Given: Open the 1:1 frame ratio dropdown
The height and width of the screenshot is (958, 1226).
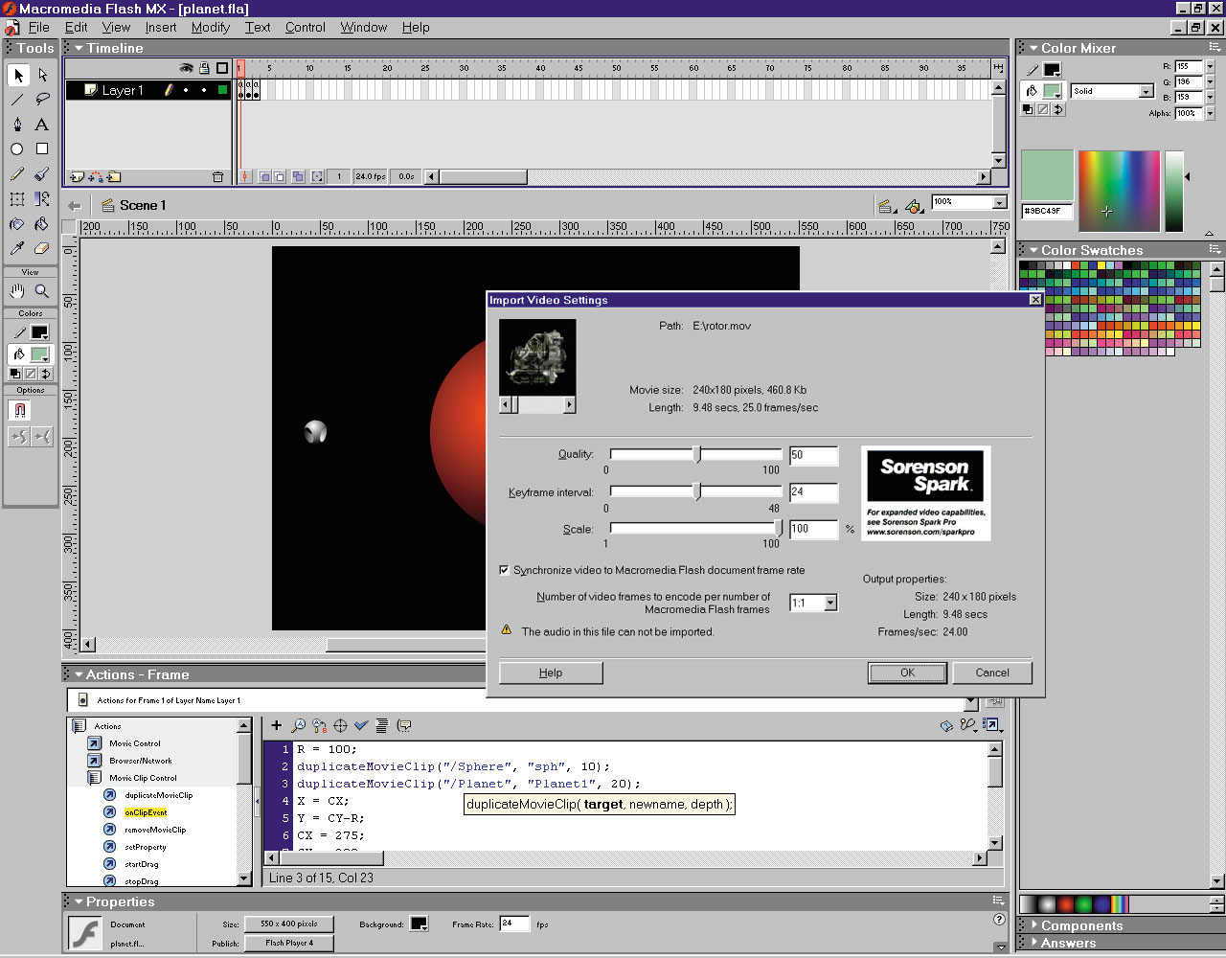Looking at the screenshot, I should coord(830,603).
